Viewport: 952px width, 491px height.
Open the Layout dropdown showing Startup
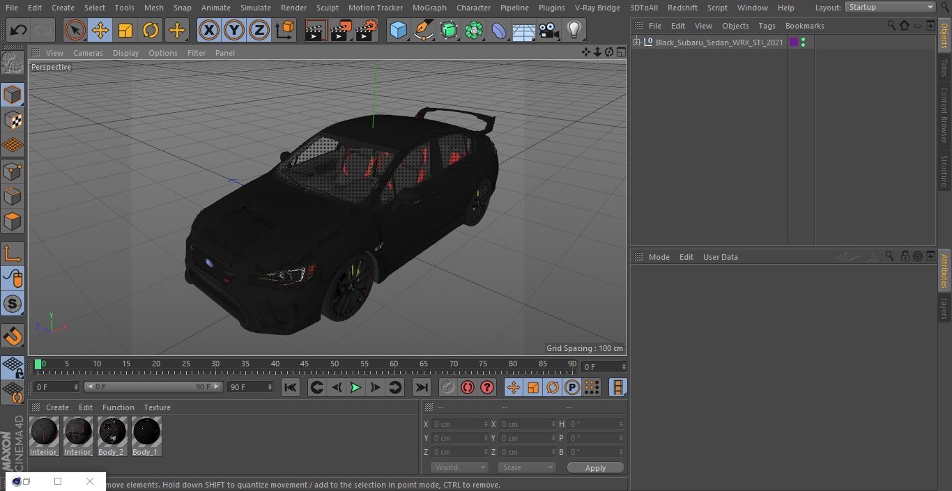point(891,7)
